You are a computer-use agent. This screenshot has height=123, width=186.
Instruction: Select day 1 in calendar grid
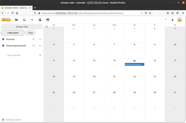(135, 35)
